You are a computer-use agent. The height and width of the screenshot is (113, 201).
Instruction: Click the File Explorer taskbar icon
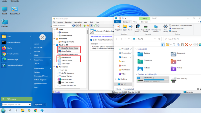click(x=23, y=110)
